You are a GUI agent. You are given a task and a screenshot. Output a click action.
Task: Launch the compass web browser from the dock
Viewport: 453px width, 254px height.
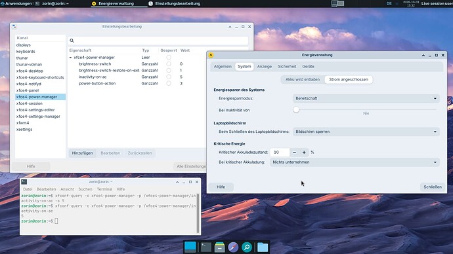click(x=233, y=247)
